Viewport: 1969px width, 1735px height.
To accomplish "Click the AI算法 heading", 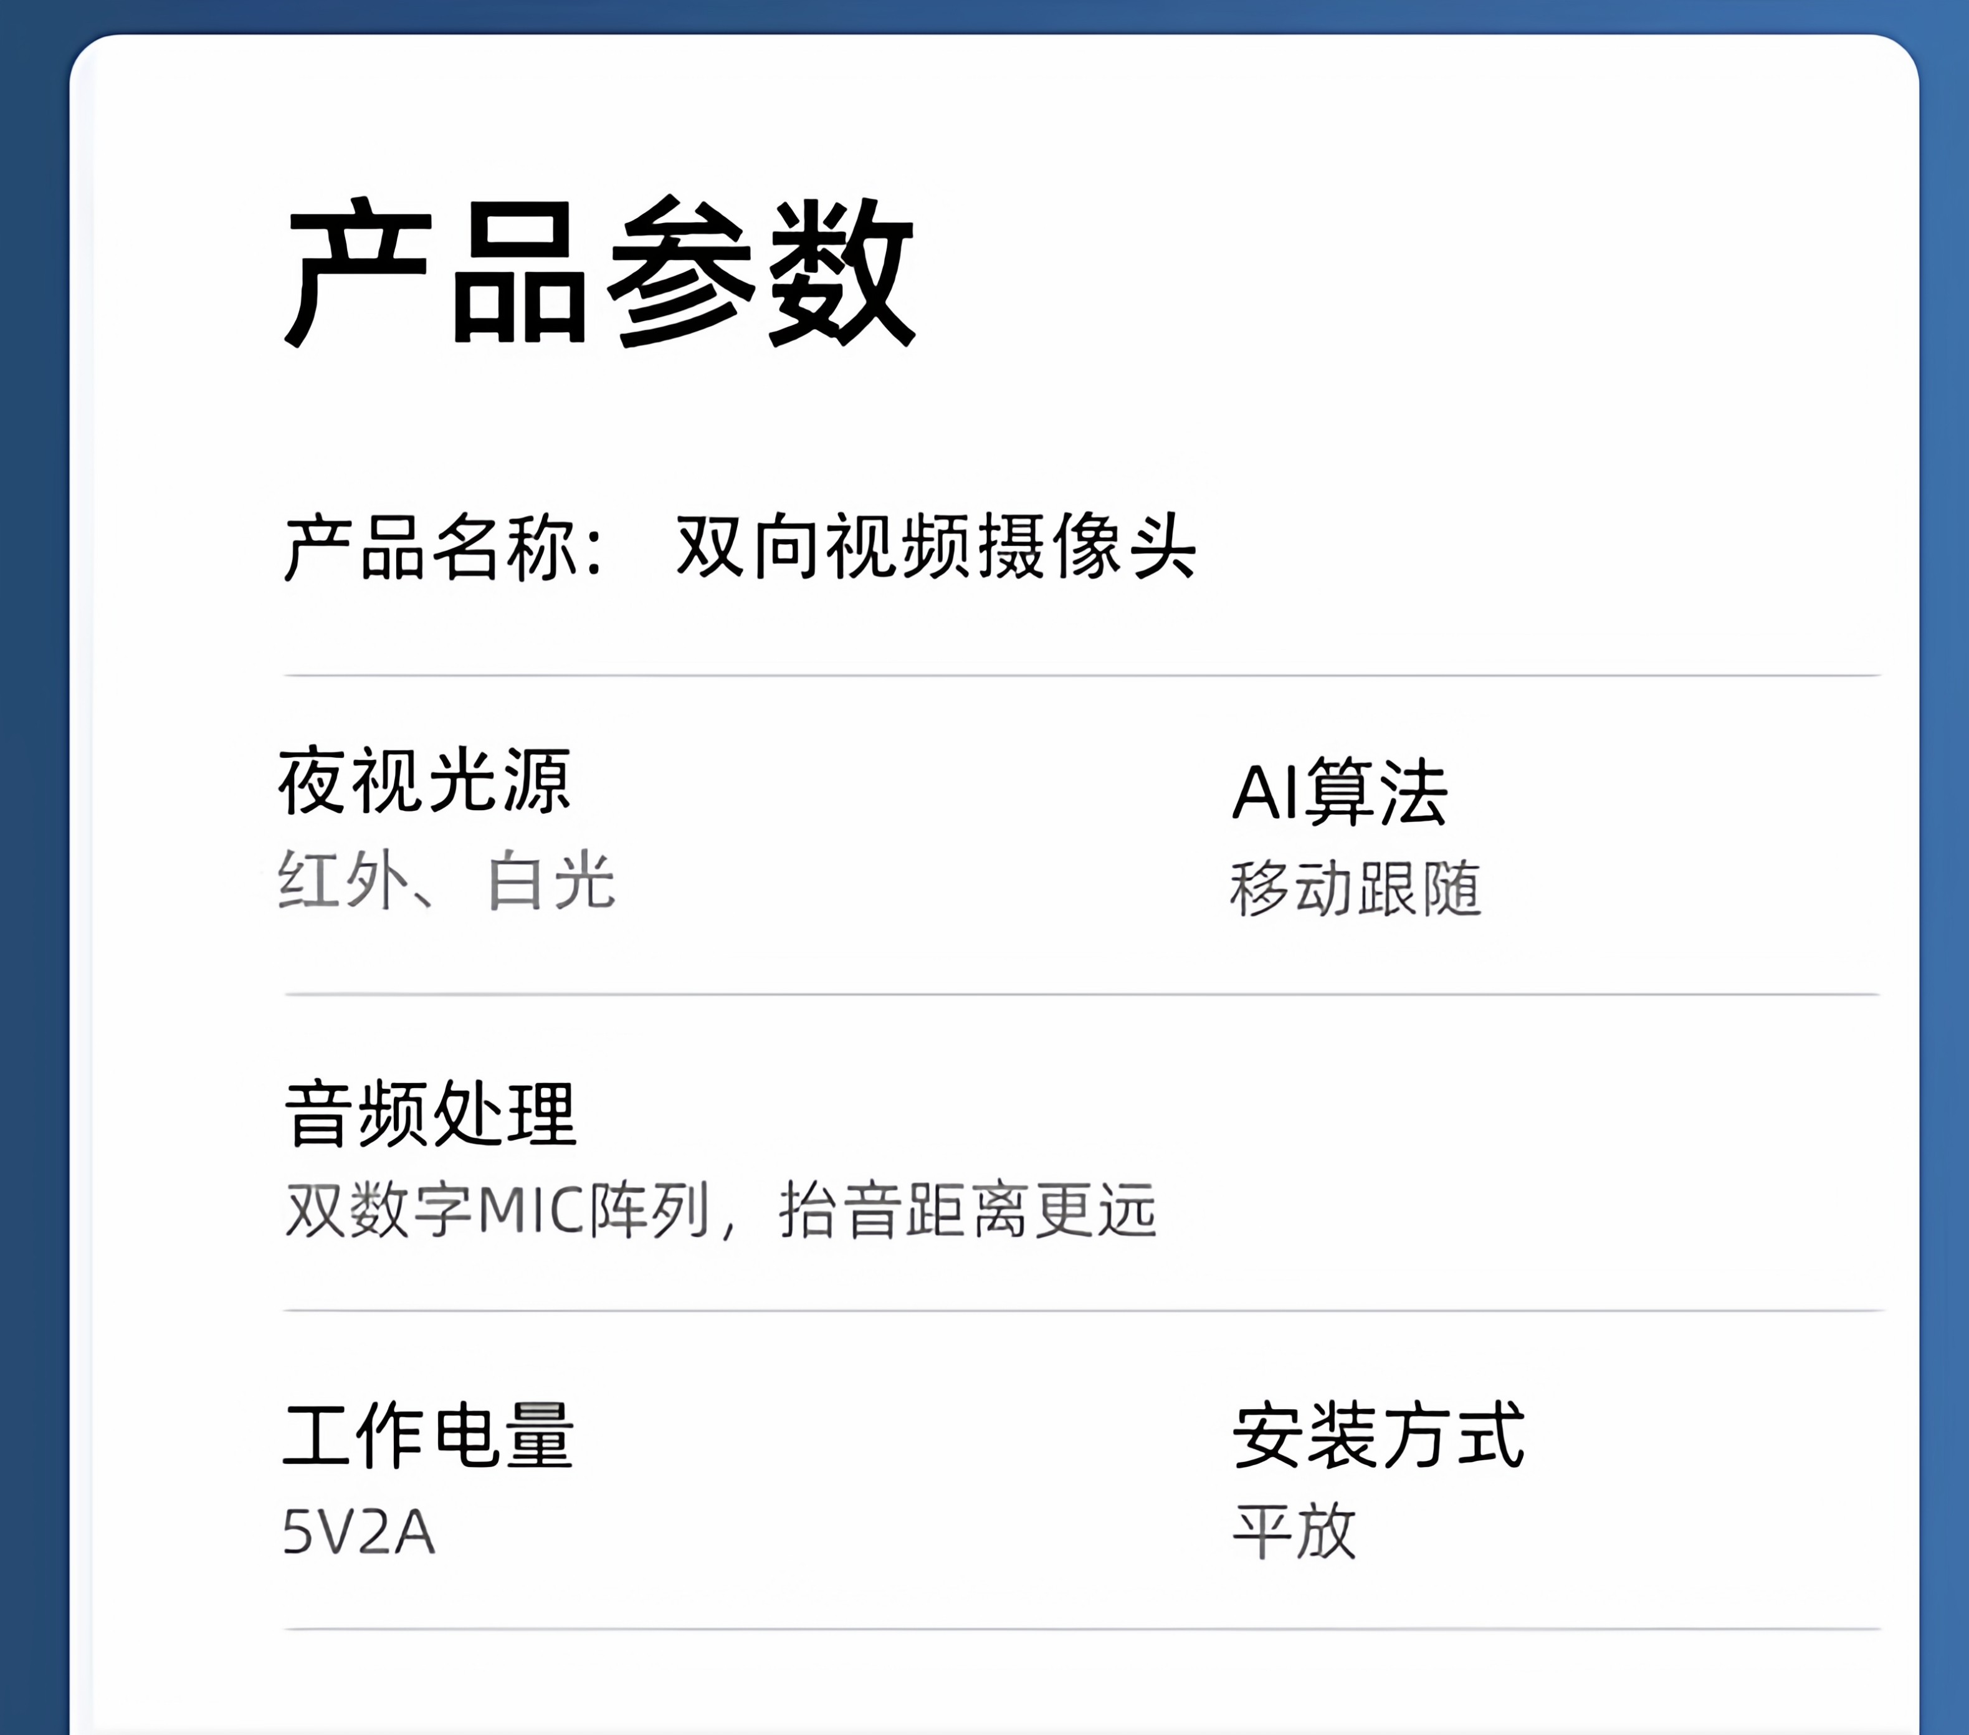I will point(1339,793).
